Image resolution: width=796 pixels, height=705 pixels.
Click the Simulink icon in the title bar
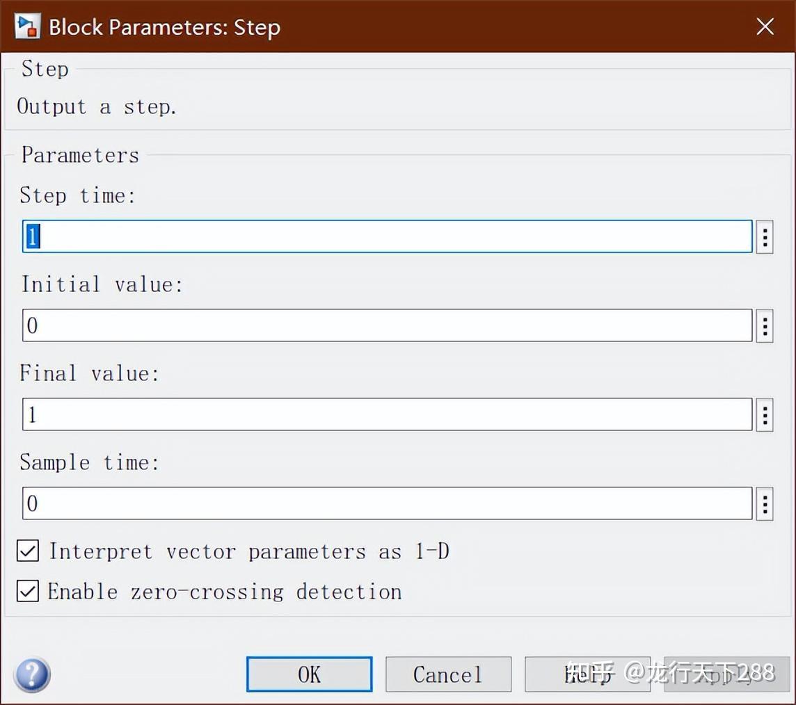coord(26,26)
